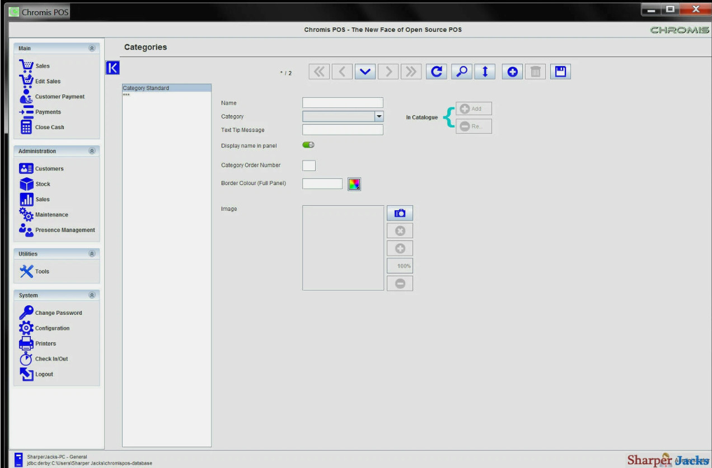Select Category Standard in the list

[167, 88]
